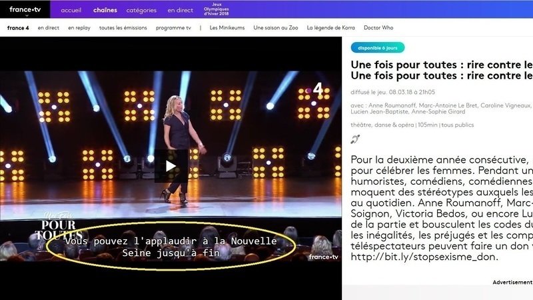
Task: Open La légende de Korra link
Action: (x=330, y=28)
